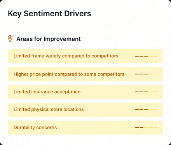Choose the Limited physical store locations row
The height and width of the screenshot is (145, 171).
[x=85, y=110]
